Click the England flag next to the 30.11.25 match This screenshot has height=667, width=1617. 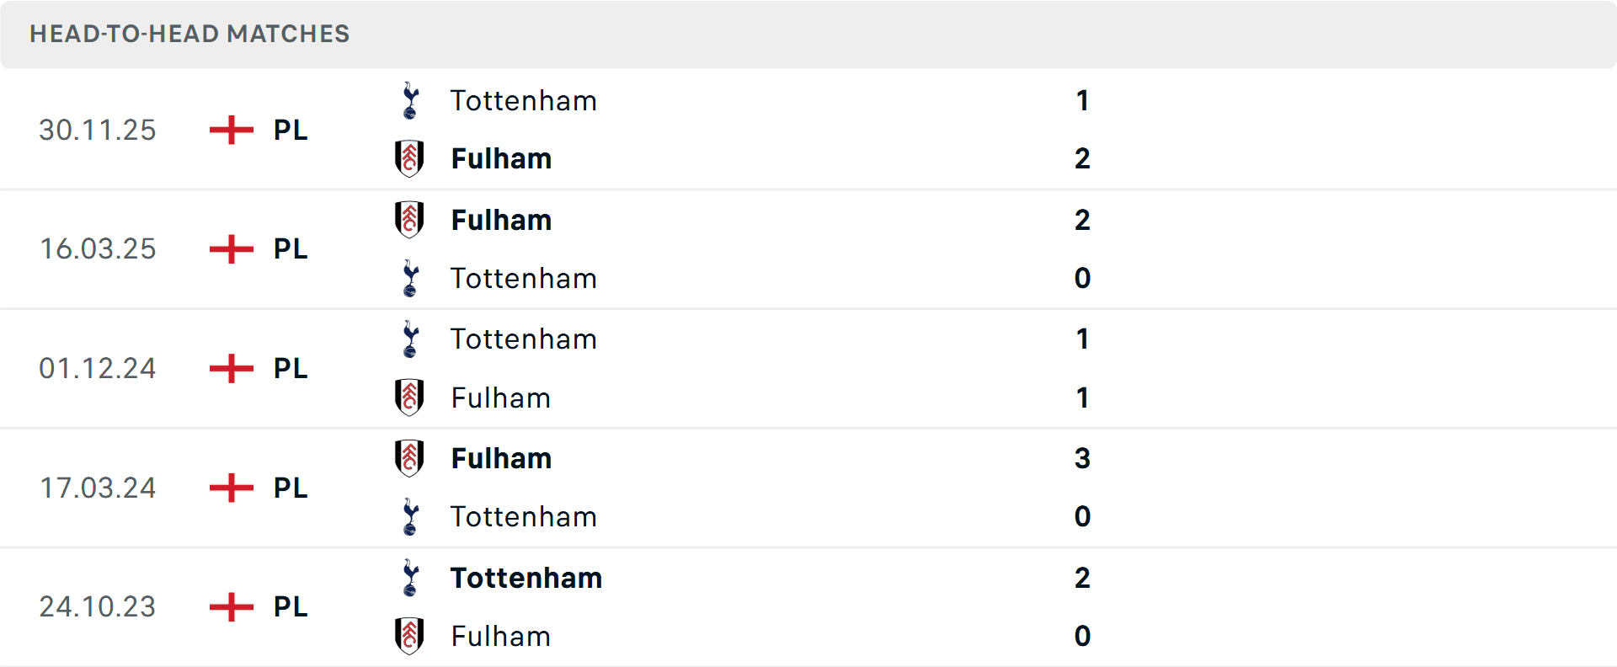pyautogui.click(x=230, y=130)
